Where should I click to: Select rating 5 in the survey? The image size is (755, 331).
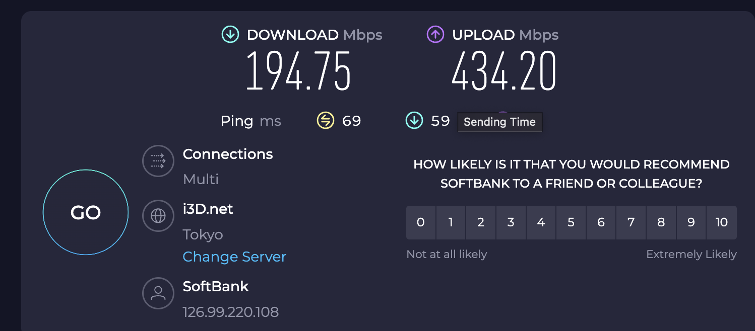[571, 222]
